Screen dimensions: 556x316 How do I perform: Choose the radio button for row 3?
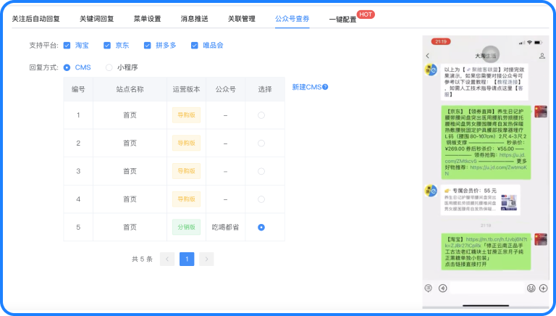[261, 171]
